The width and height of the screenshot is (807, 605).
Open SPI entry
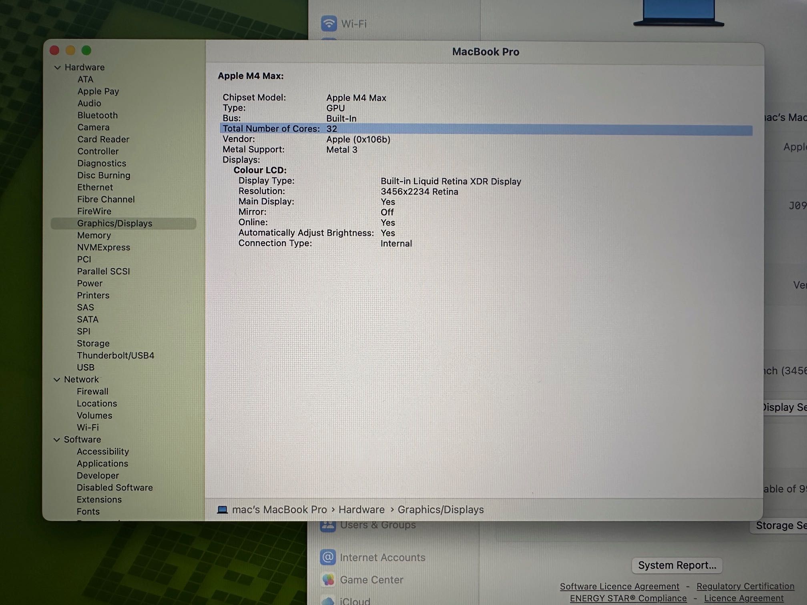[x=84, y=331]
